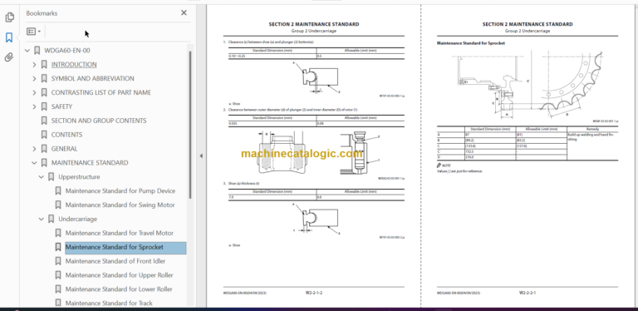Open the Attachments paperclip panel
This screenshot has width=638, height=311.
tap(9, 57)
